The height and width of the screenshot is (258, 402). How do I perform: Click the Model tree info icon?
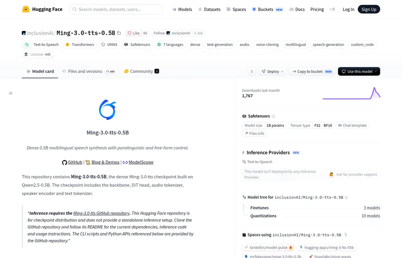tap(346, 198)
